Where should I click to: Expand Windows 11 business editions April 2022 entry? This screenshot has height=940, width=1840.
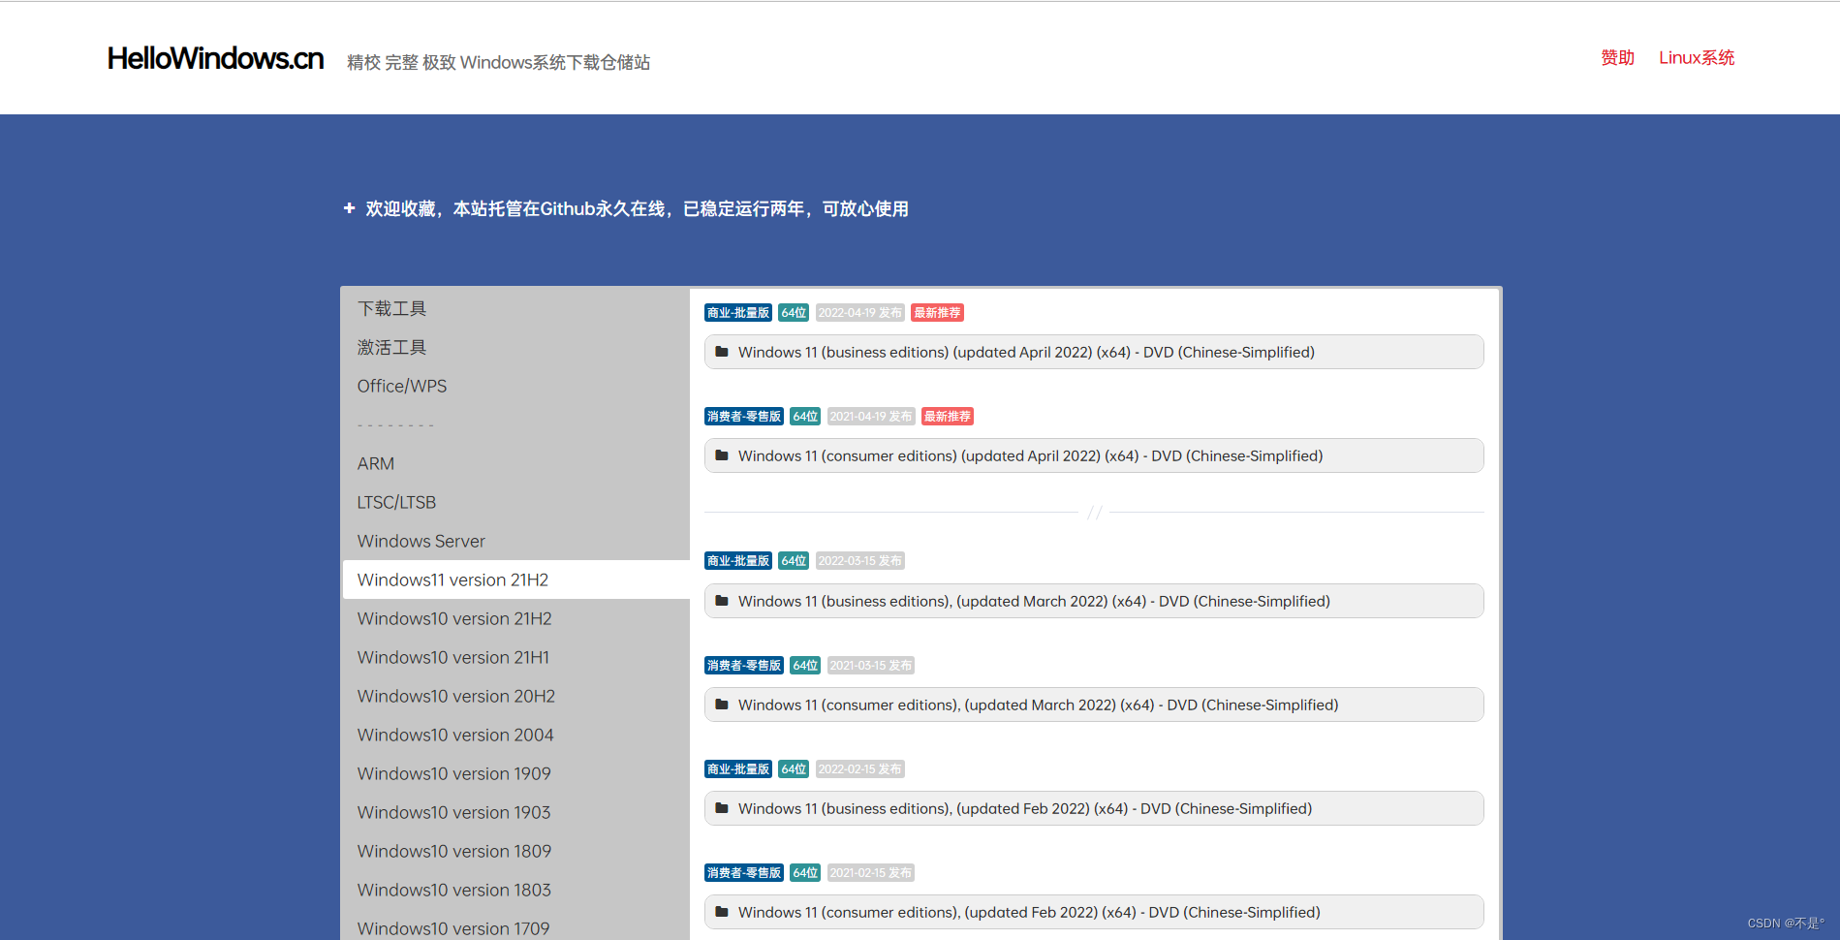(x=1094, y=352)
